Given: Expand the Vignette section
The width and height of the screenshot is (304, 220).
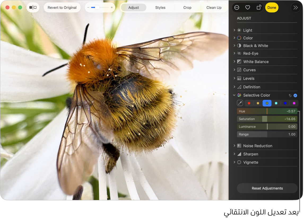Looking at the screenshot, I should (235, 163).
